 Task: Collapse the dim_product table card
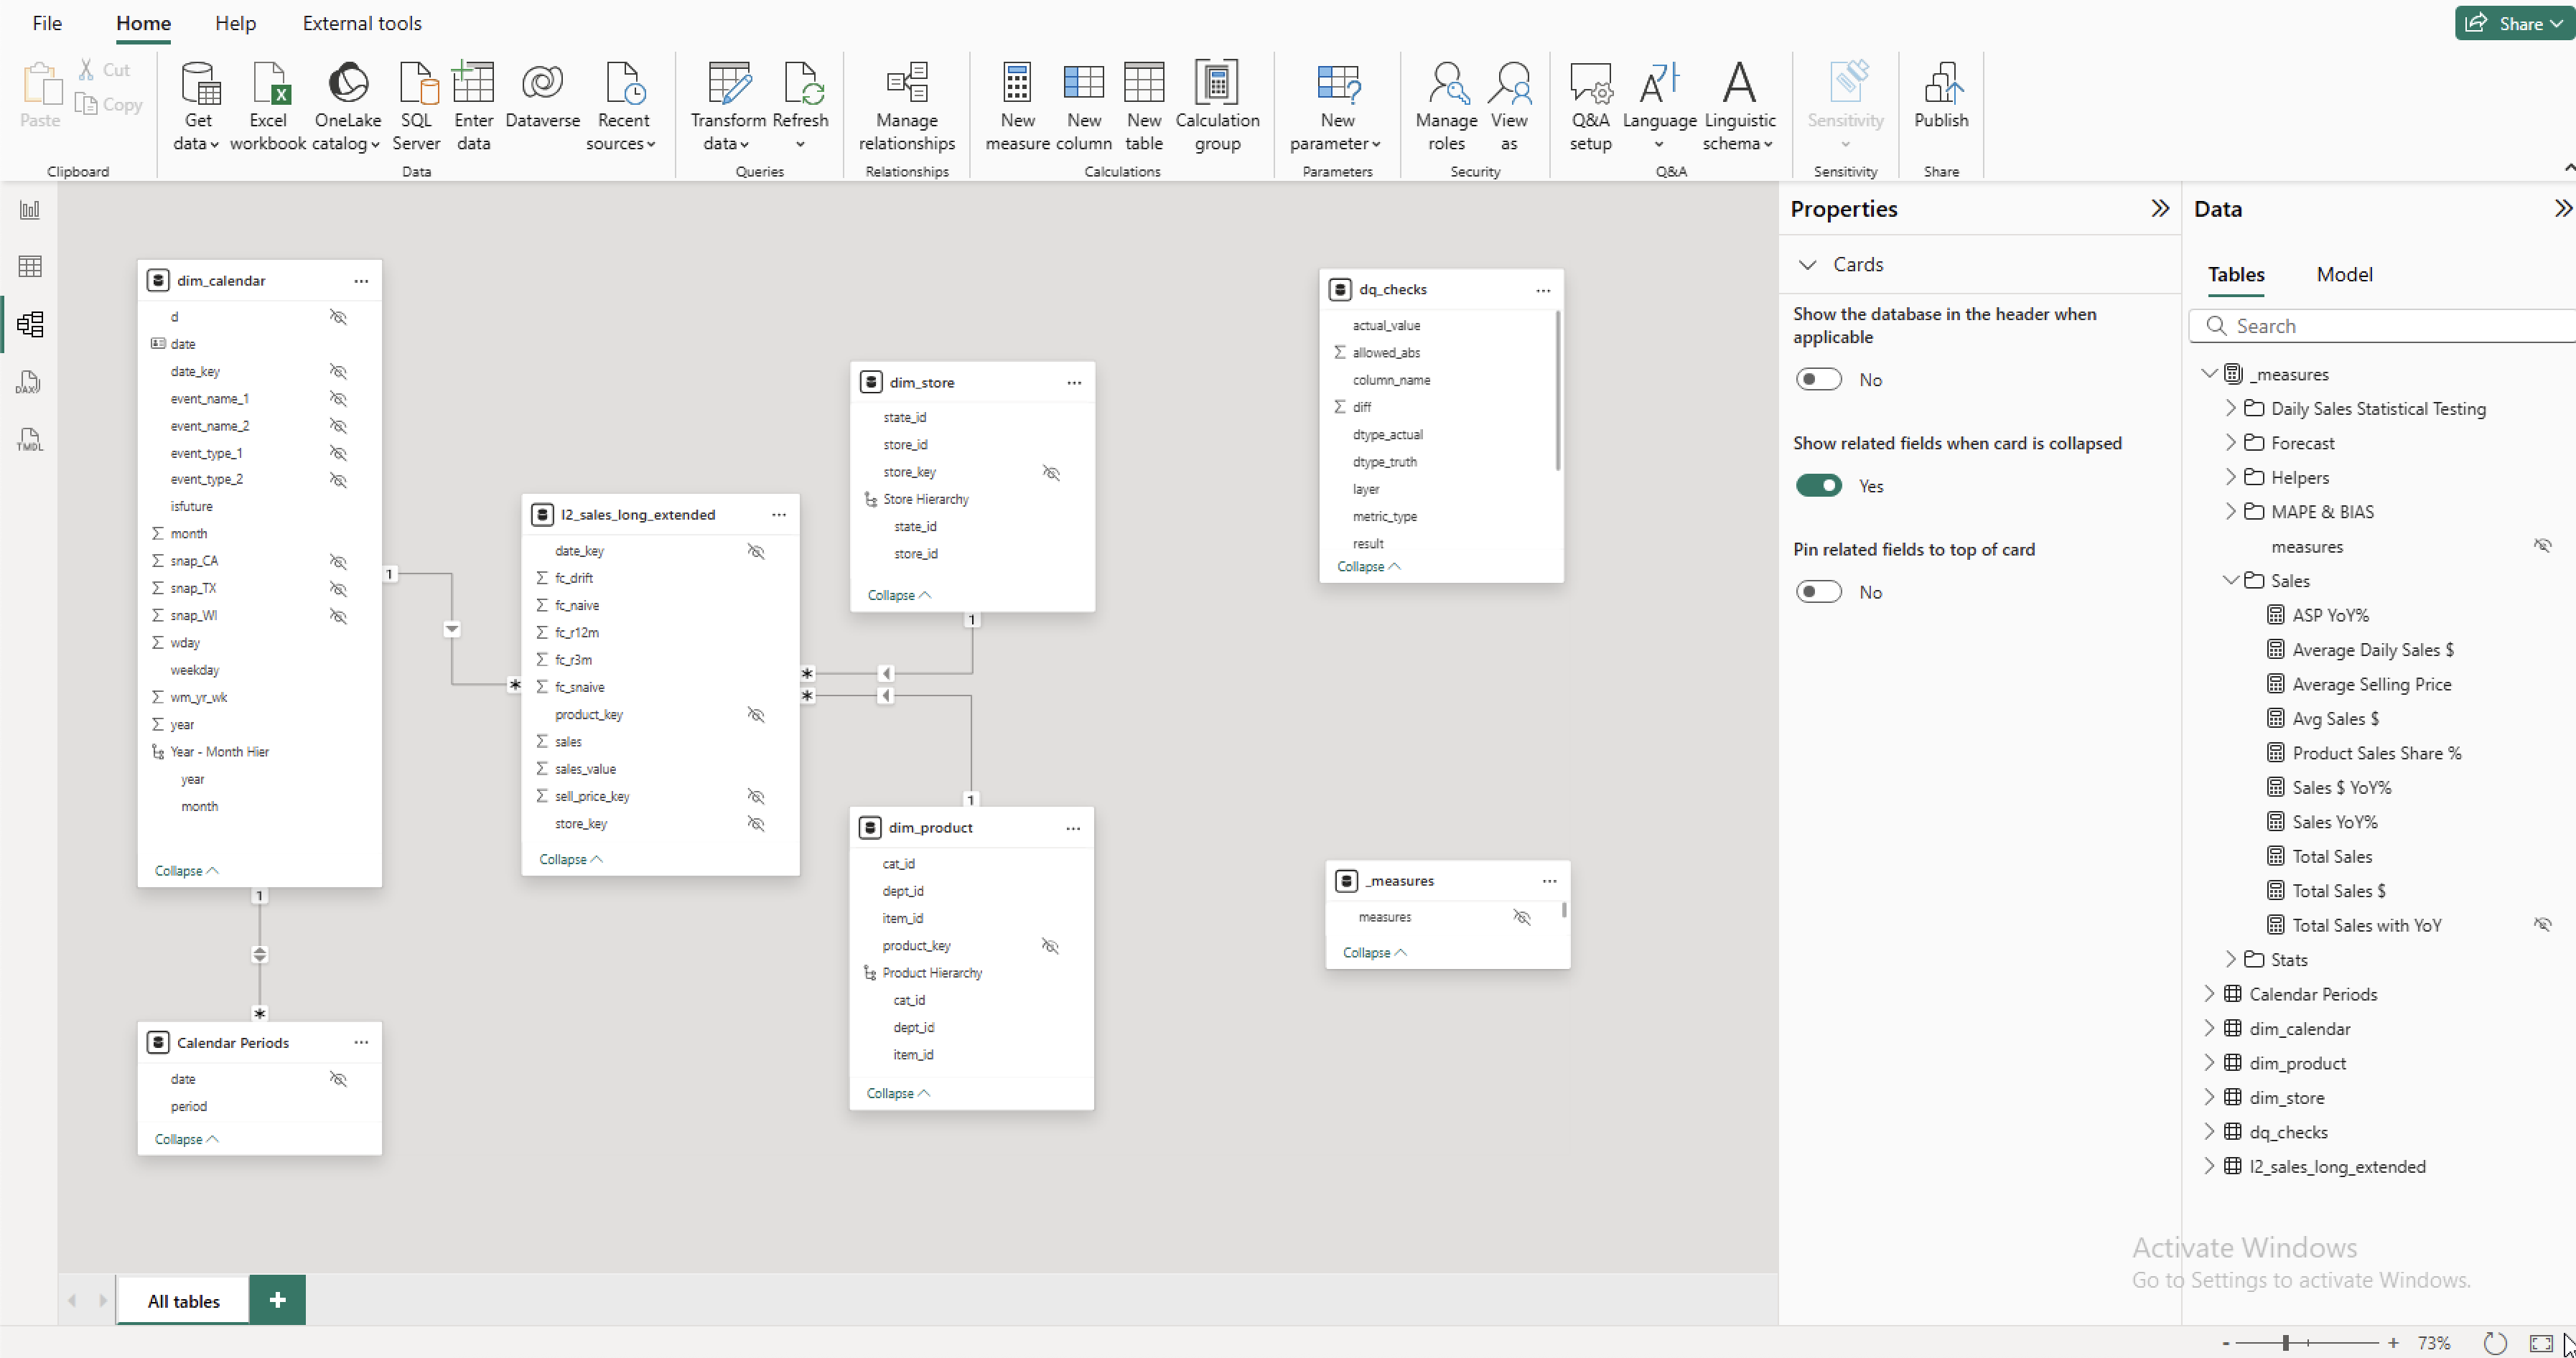click(x=897, y=1093)
